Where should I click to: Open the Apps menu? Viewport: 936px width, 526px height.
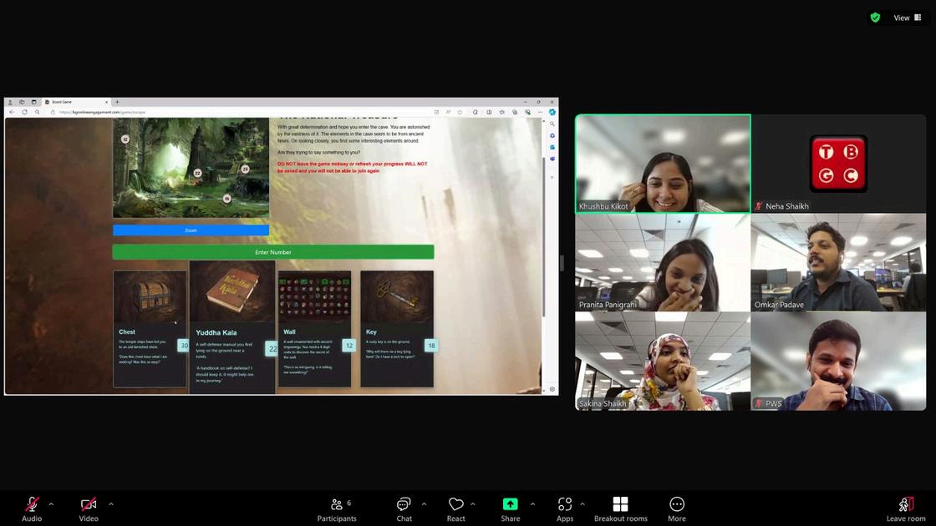565,509
